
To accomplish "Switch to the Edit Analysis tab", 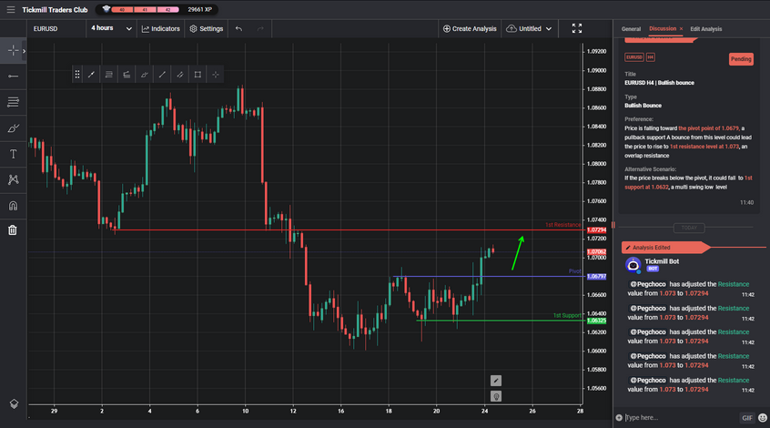I will pos(705,29).
